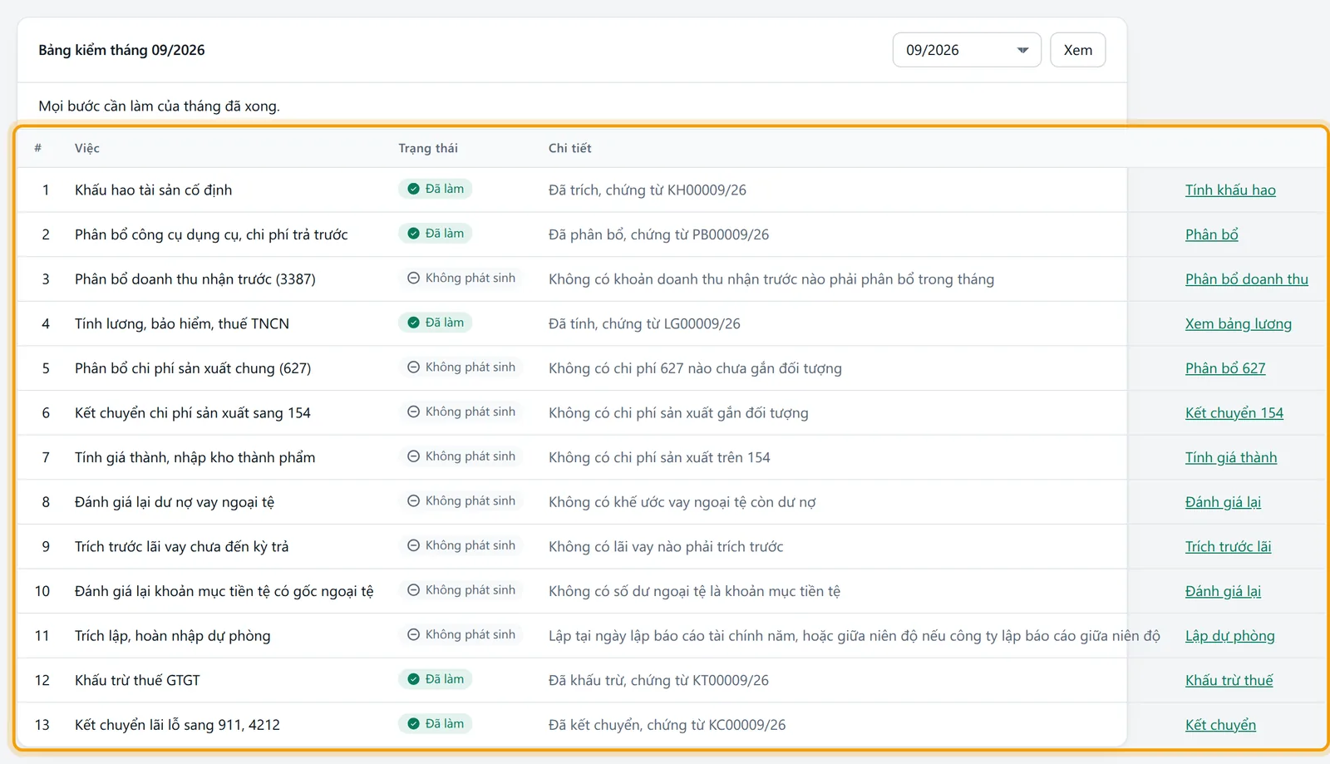Click the Trạng thái column header
1330x764 pixels.
pos(428,148)
